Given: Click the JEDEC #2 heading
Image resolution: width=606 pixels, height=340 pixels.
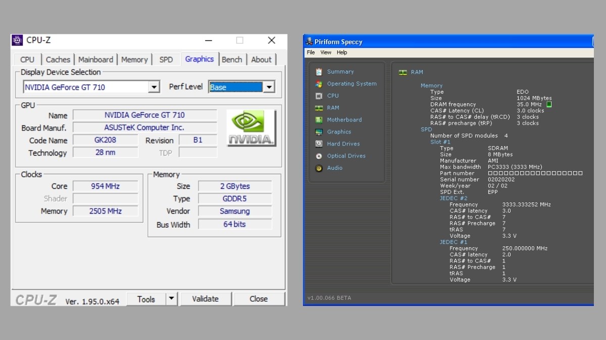Looking at the screenshot, I should [x=453, y=198].
